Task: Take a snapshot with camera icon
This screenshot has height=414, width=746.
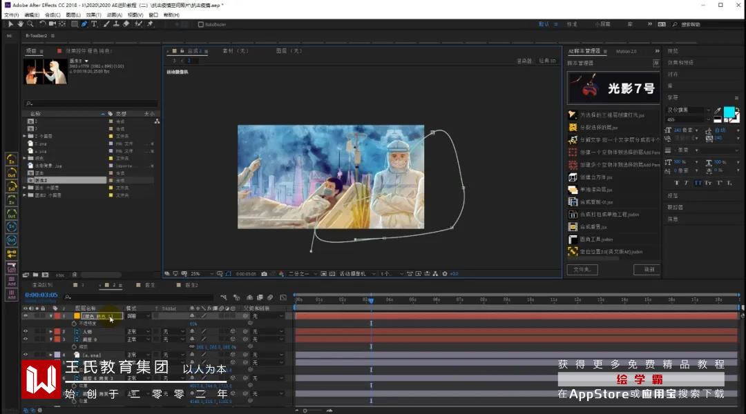Action: [264, 274]
